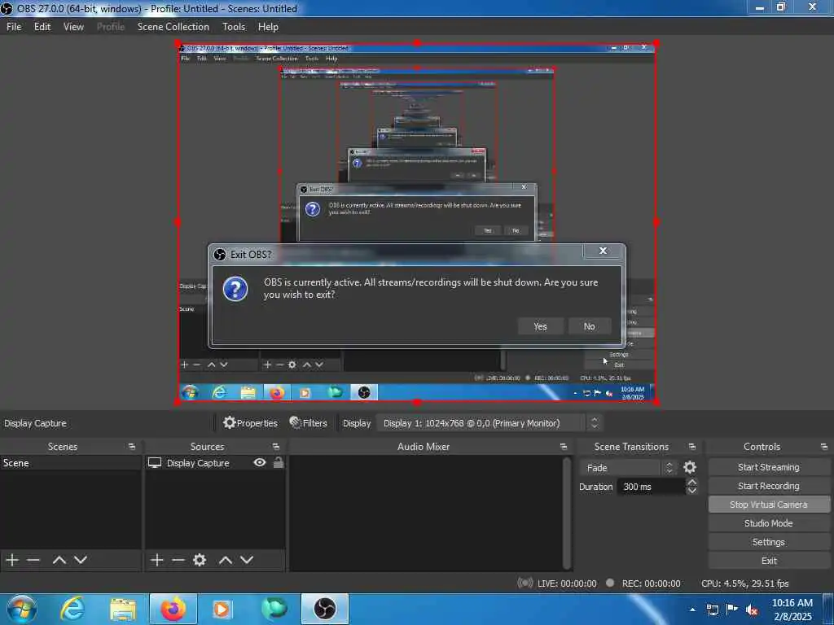
Task: Open the Scene Collection menu
Action: [173, 27]
